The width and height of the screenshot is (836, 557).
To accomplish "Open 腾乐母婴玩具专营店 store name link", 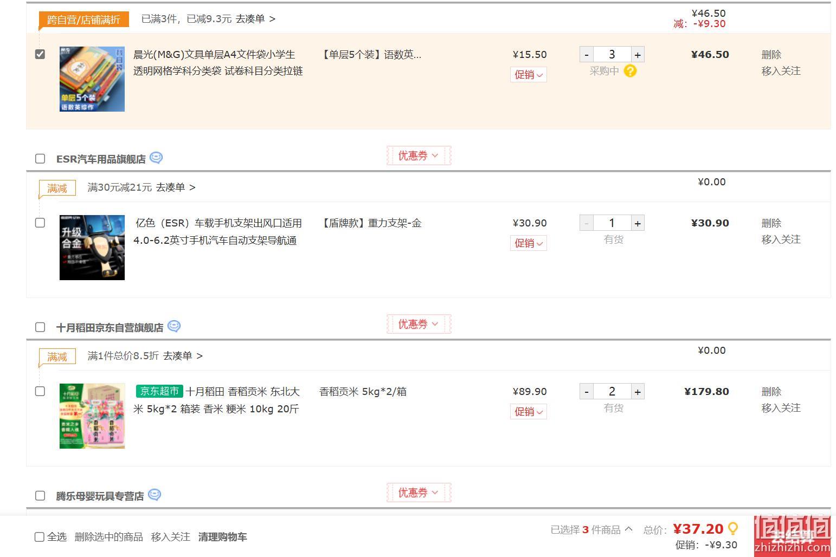I will pos(100,496).
